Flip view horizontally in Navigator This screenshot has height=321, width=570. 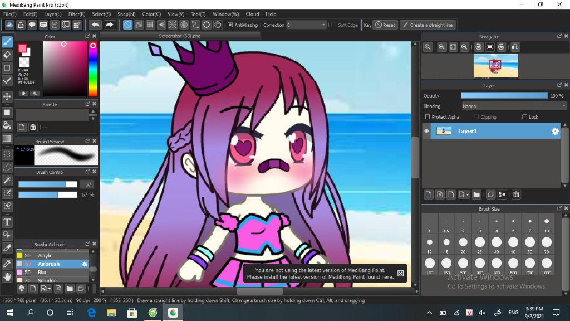pos(515,47)
